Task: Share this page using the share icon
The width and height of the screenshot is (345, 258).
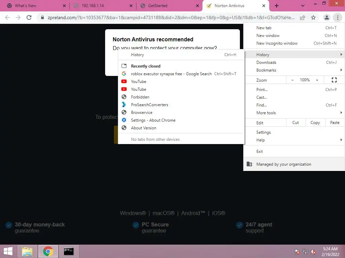Action: (x=303, y=17)
